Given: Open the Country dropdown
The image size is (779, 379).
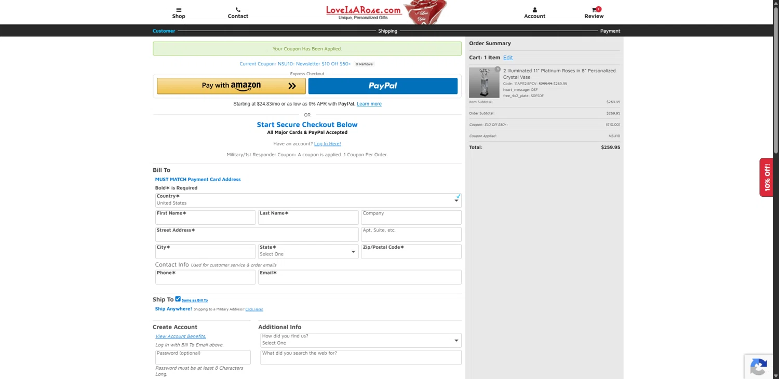Looking at the screenshot, I should (x=308, y=200).
